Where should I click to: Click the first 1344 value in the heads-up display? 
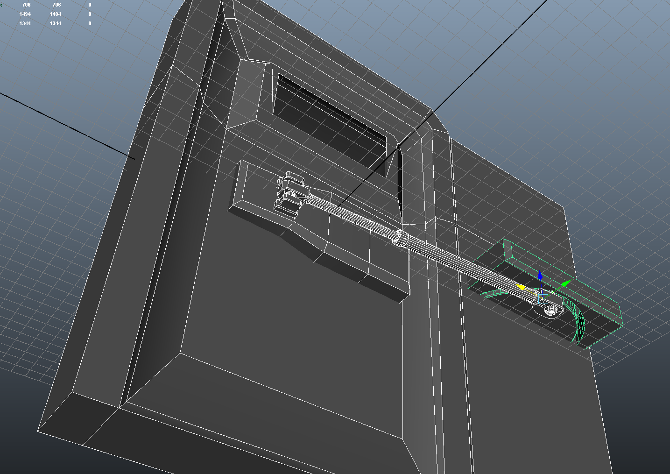tap(25, 23)
